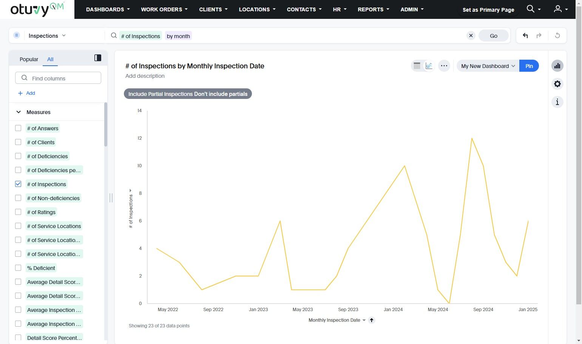
Task: Switch to table view icon
Action: pos(417,66)
